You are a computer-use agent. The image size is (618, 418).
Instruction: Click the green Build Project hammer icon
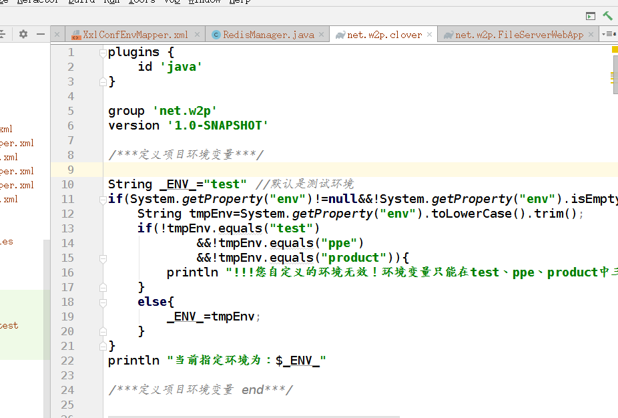tap(607, 16)
